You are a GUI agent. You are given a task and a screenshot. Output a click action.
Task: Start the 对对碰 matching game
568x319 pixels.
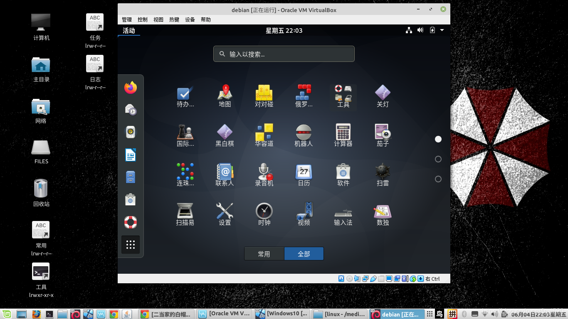[264, 96]
